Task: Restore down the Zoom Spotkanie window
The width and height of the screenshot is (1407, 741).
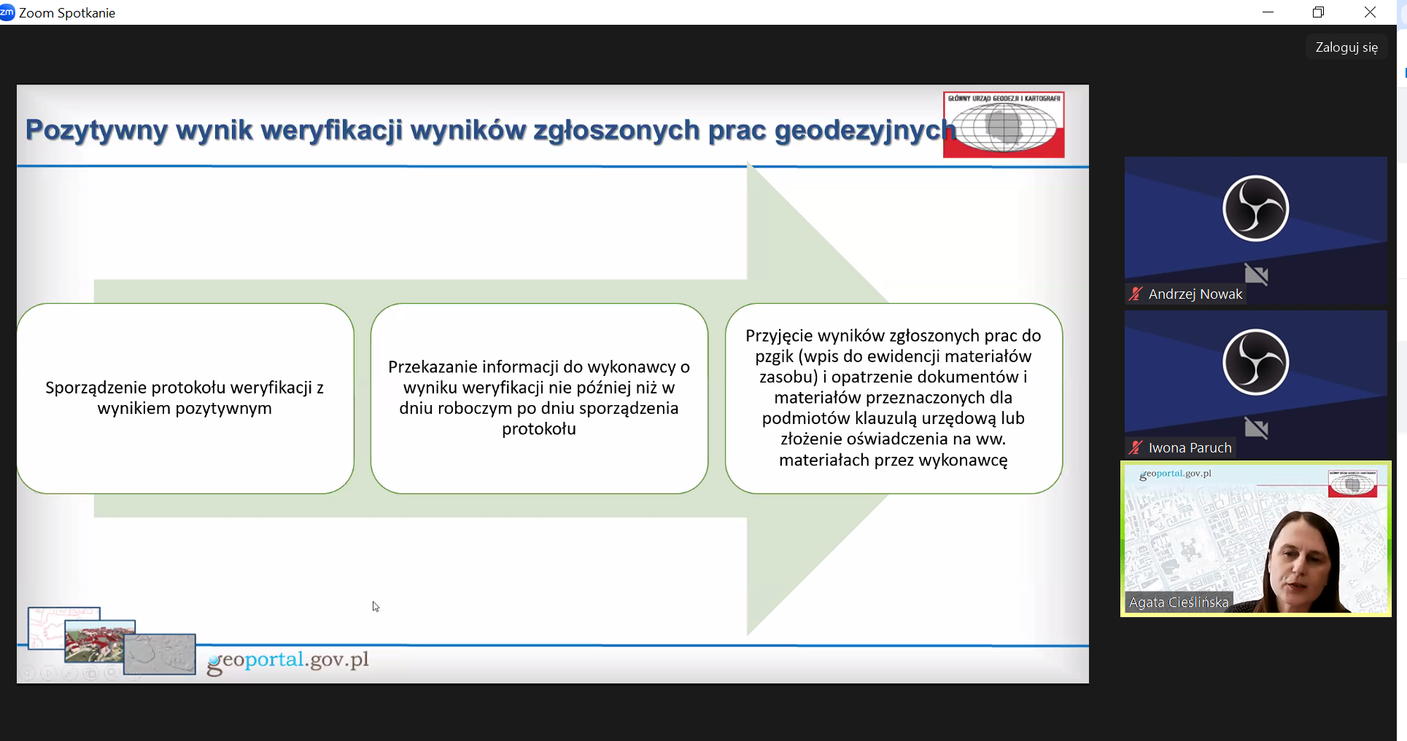Action: (1318, 12)
